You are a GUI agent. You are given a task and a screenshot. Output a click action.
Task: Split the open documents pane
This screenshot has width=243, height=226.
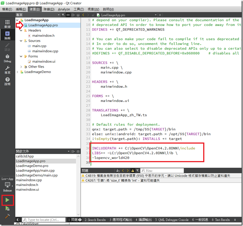pyautogui.click(x=73, y=151)
